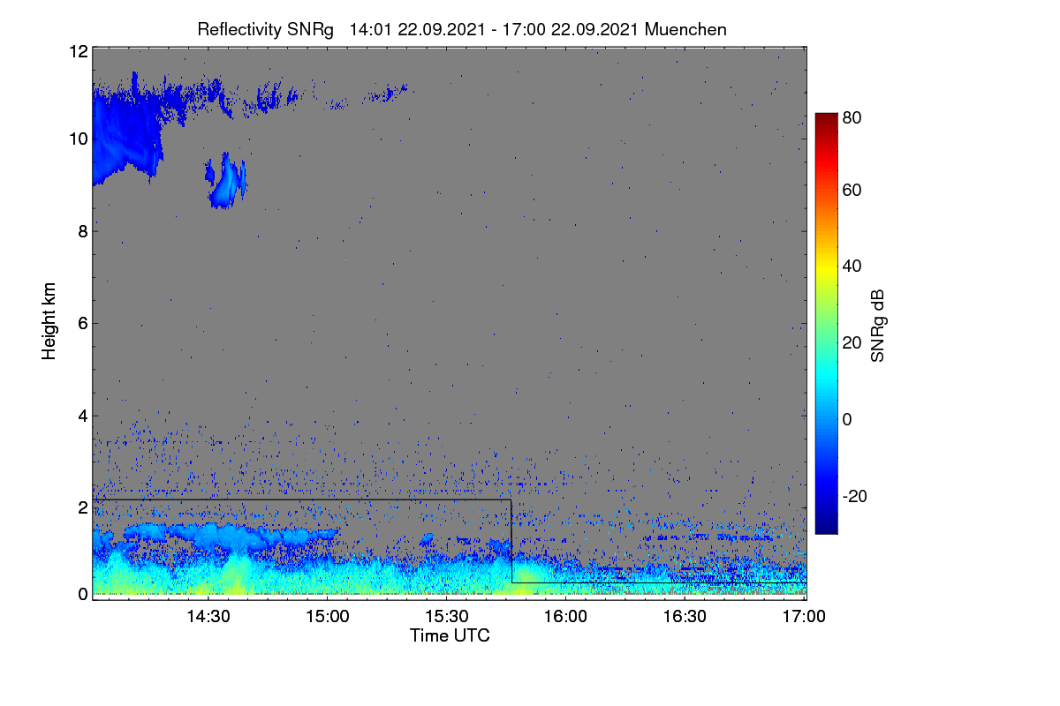
Task: Click the 'Muenchen' station label in title
Action: (686, 29)
